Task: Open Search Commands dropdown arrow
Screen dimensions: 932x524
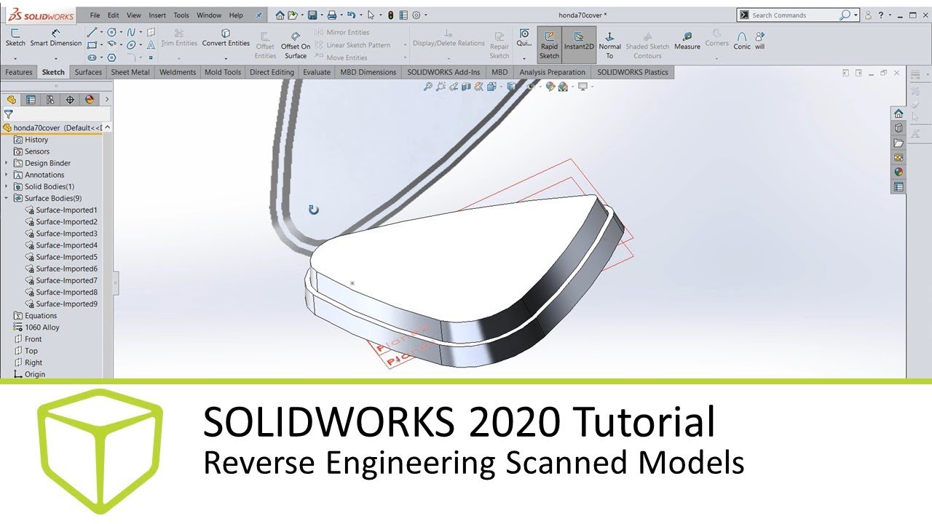Action: pos(856,15)
